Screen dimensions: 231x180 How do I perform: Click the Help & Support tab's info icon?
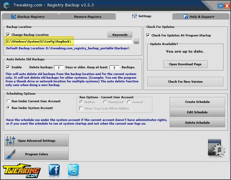pos(185,17)
